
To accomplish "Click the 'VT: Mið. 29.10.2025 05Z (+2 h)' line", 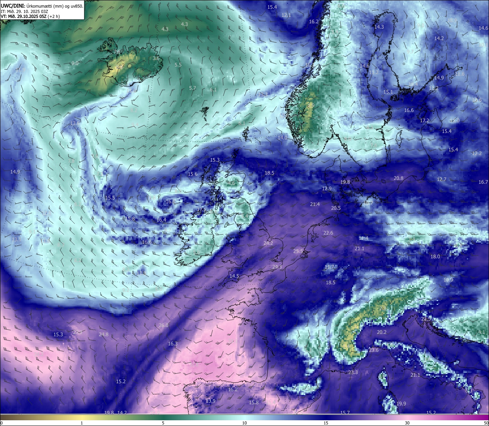I will tap(30, 16).
